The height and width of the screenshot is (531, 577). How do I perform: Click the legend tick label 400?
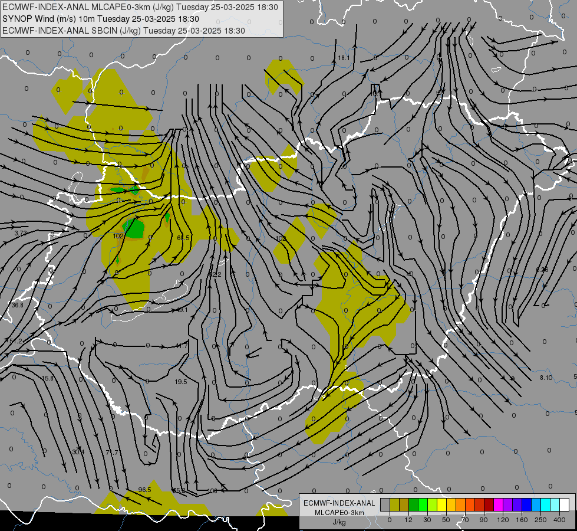coord(559,520)
